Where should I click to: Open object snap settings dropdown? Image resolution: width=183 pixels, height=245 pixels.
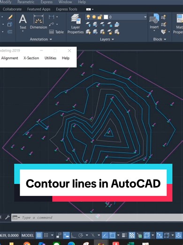pos(118,235)
